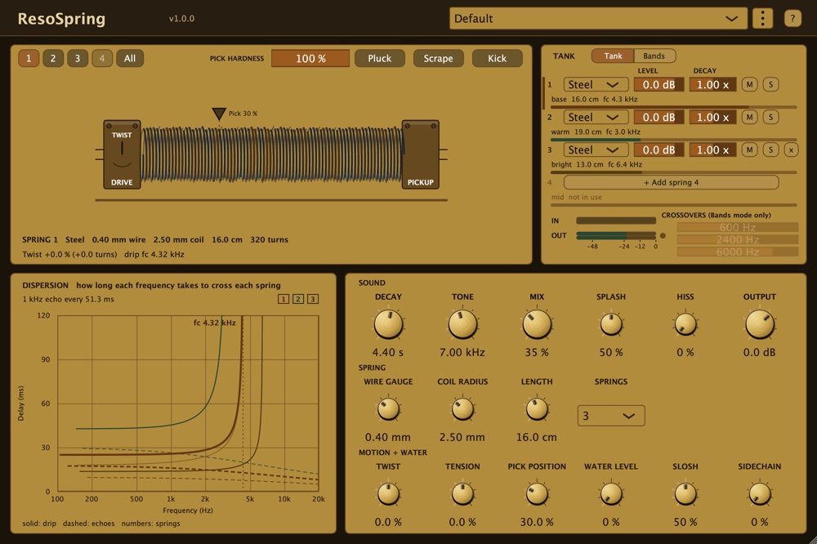
Task: Click the SPLASH knob
Action: 611,324
